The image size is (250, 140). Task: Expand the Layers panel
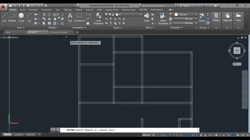(118, 28)
